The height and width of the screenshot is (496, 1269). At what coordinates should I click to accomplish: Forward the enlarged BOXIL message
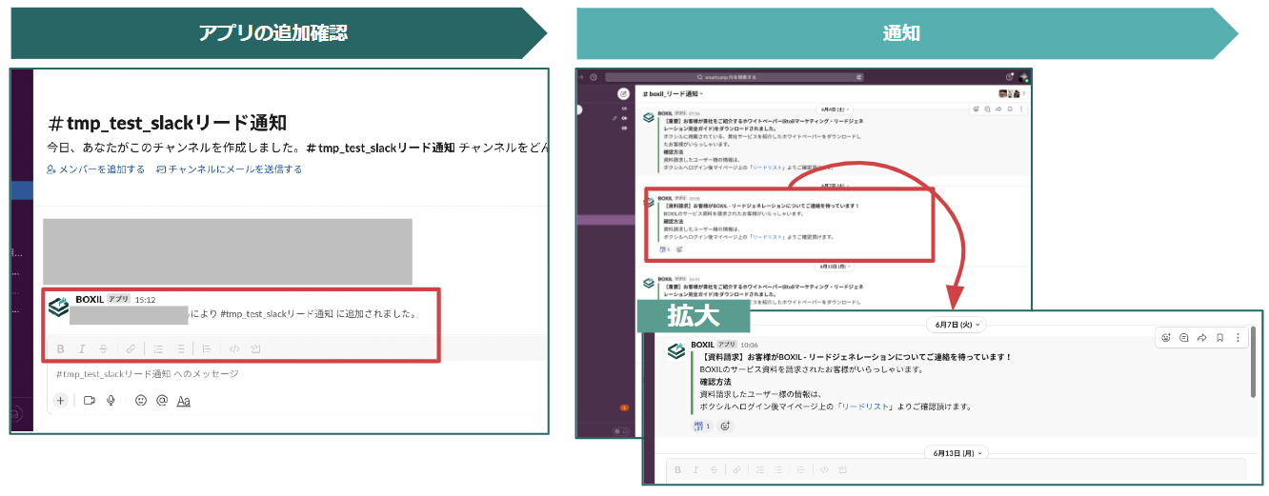(x=1202, y=337)
